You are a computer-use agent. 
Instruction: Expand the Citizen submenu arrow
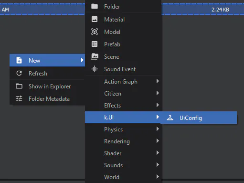coord(158,93)
